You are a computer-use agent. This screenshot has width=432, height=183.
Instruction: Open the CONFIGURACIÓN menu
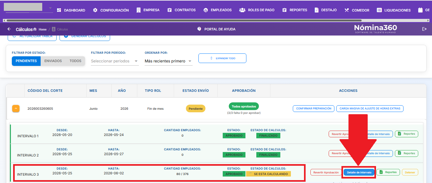(x=111, y=10)
